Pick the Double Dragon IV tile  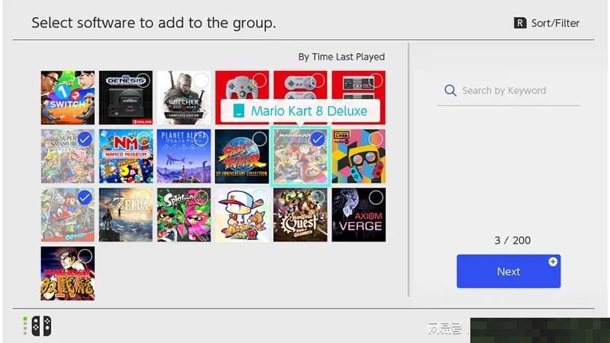[68, 274]
